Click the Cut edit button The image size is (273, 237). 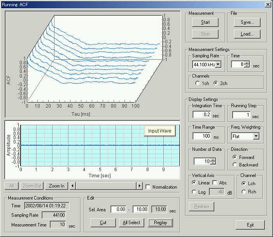tap(104, 222)
